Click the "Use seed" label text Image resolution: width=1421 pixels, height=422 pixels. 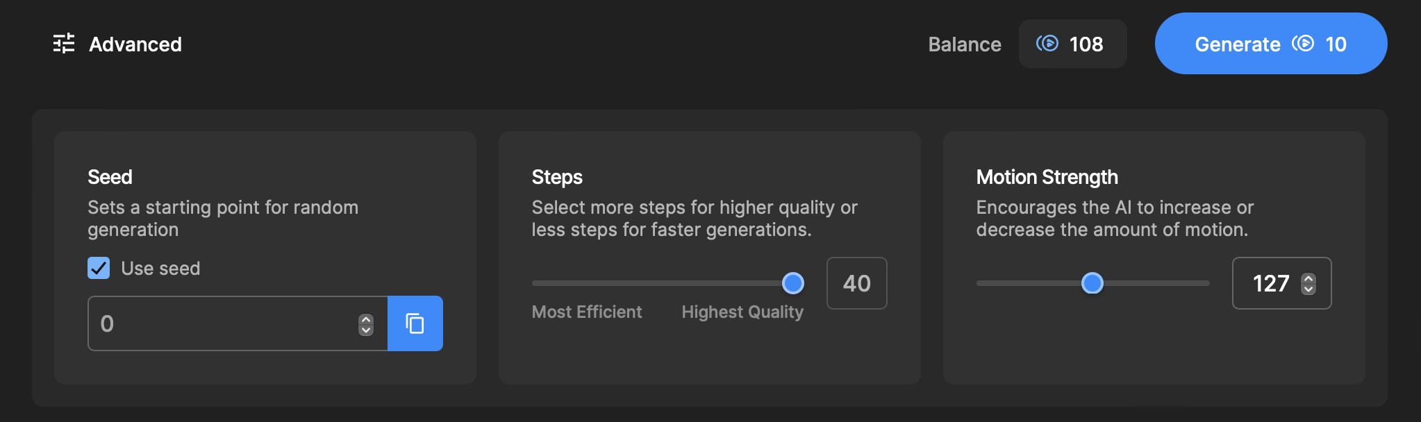[160, 269]
